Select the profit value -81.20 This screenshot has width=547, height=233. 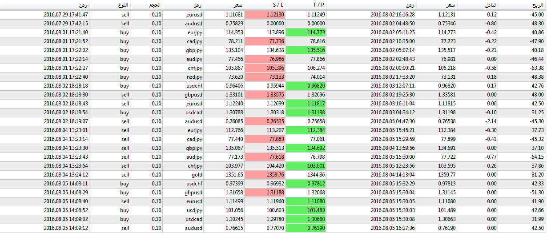536,174
